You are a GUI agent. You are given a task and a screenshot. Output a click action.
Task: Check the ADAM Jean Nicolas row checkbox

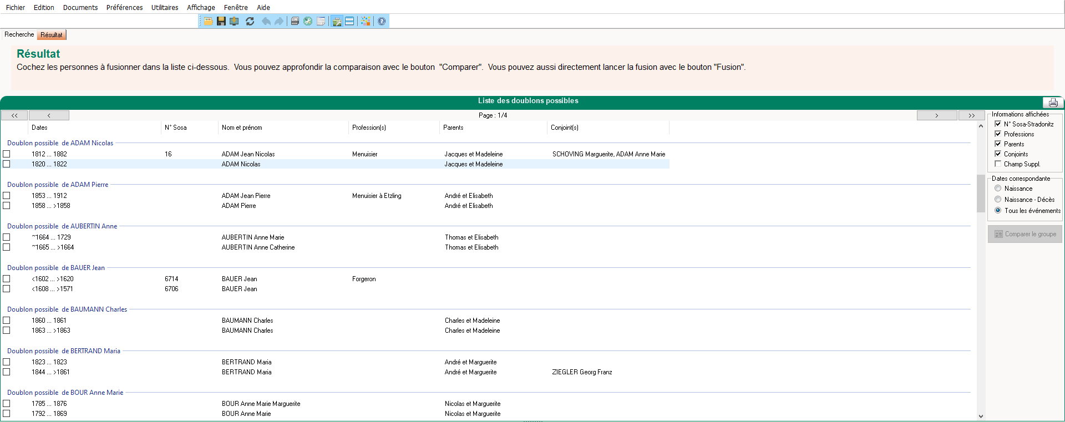7,154
